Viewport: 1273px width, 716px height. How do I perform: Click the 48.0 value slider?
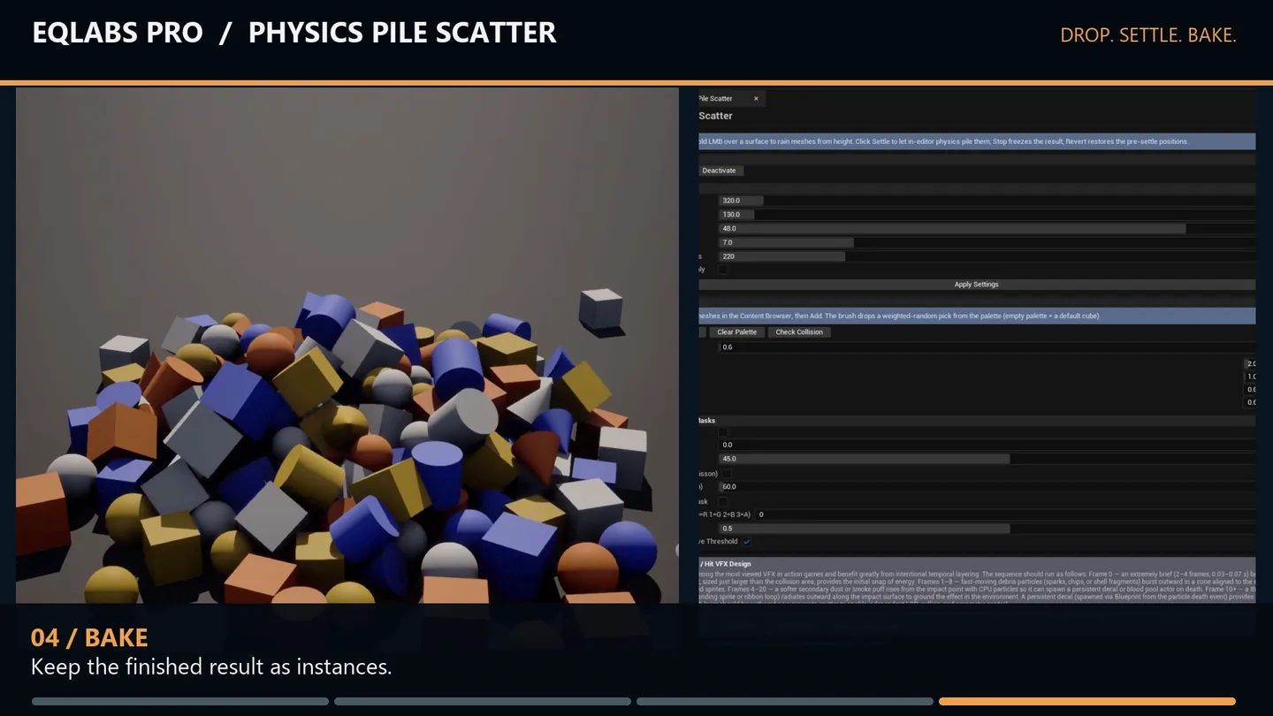point(987,229)
